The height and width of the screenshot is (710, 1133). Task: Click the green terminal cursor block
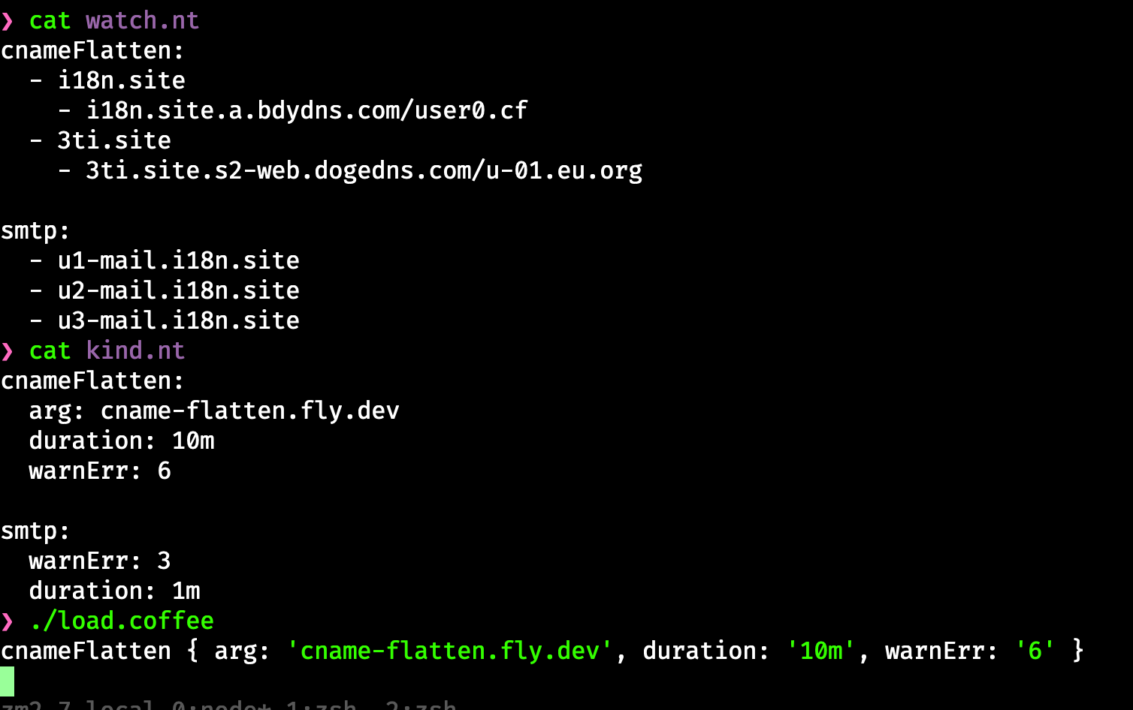click(x=8, y=681)
